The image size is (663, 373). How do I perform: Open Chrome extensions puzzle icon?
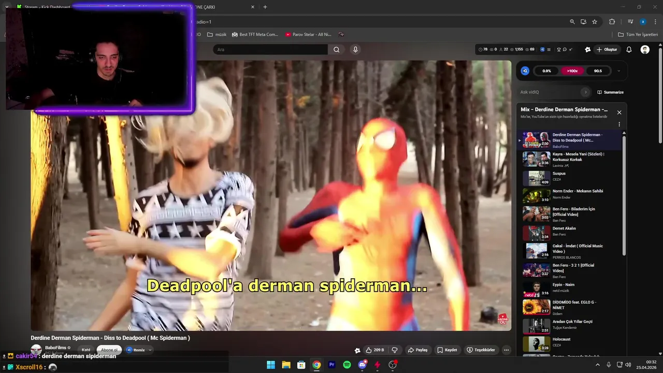pos(612,22)
